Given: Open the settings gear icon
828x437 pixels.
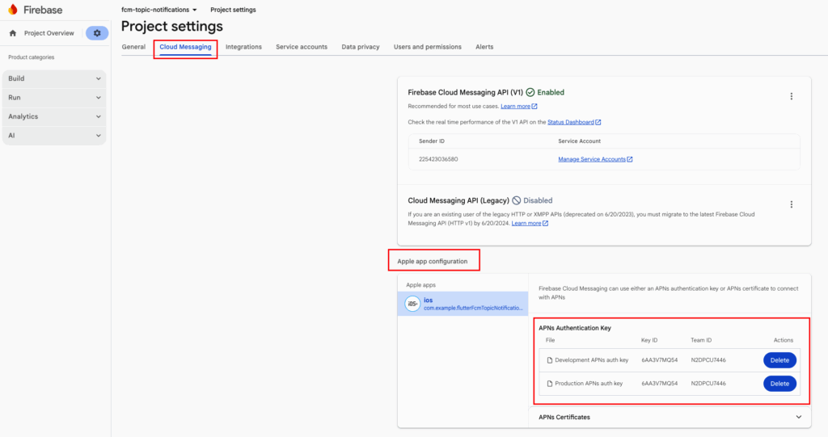Looking at the screenshot, I should (97, 33).
